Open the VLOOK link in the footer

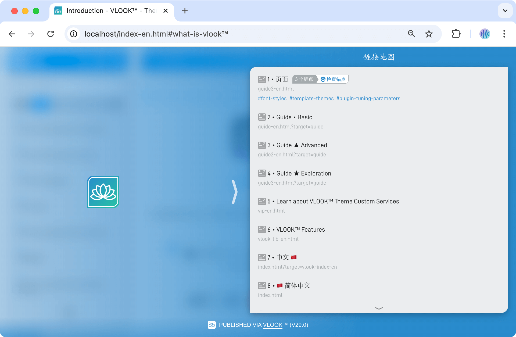tap(273, 325)
